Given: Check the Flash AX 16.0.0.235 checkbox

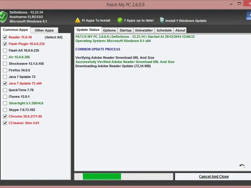Looking at the screenshot, I should [x=5, y=50].
